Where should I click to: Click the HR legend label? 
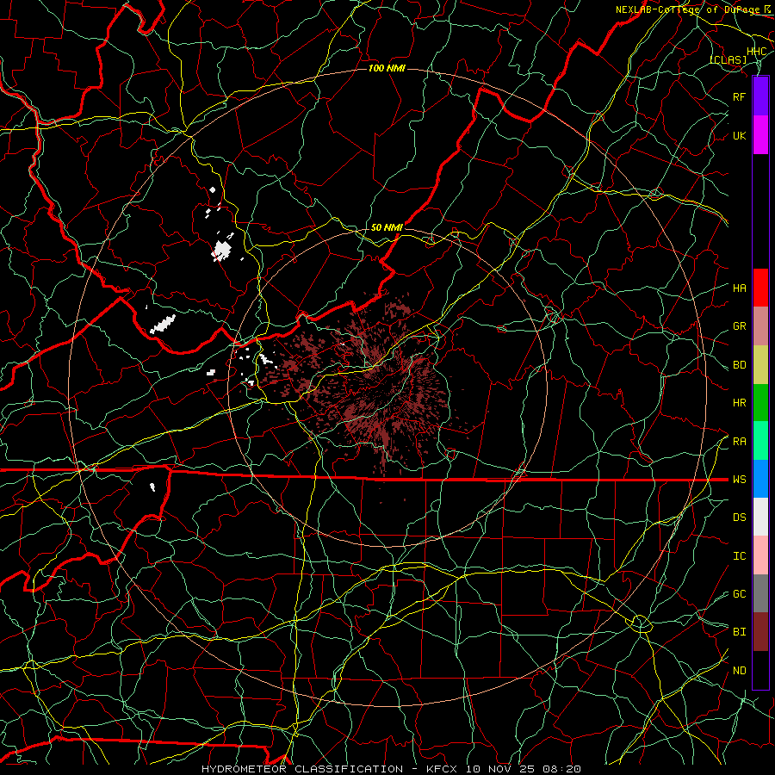click(740, 403)
